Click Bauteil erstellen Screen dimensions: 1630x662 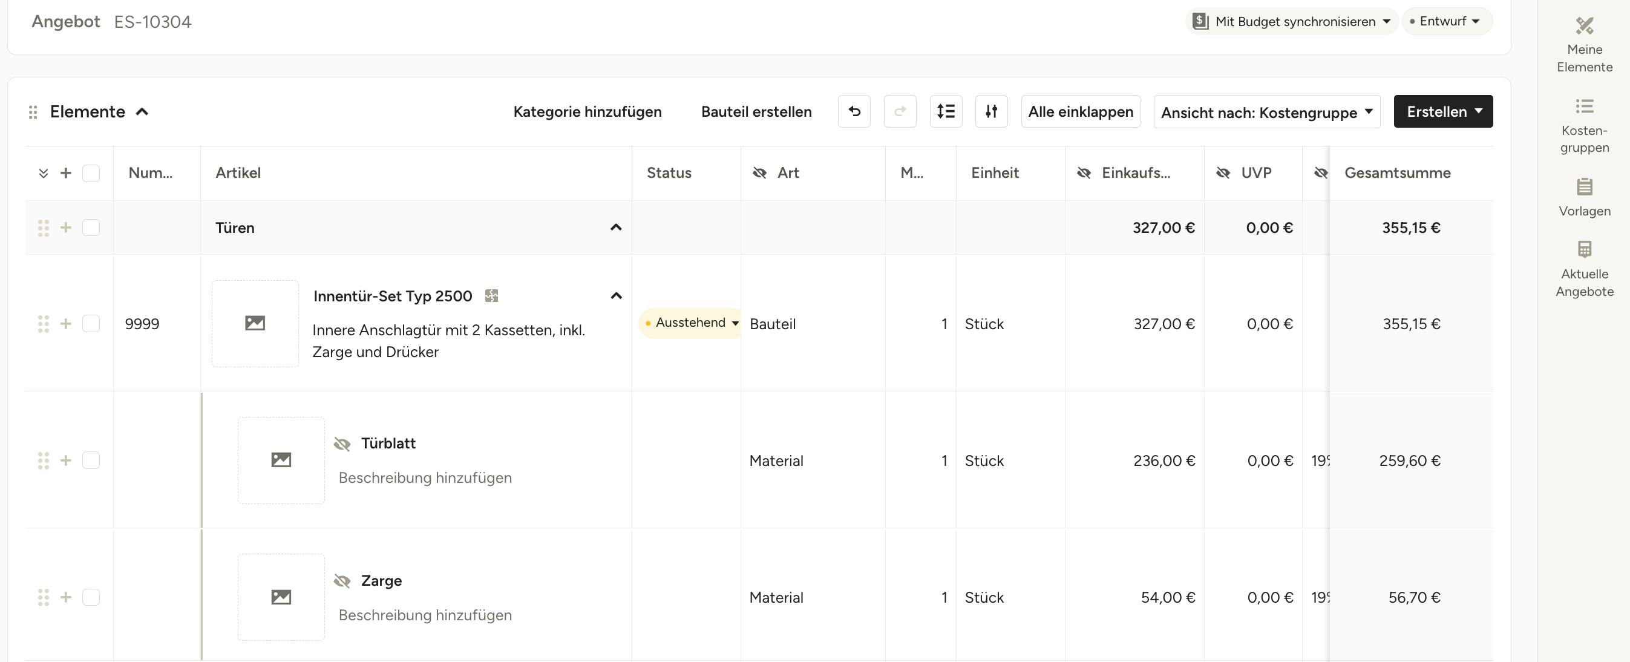(x=756, y=112)
